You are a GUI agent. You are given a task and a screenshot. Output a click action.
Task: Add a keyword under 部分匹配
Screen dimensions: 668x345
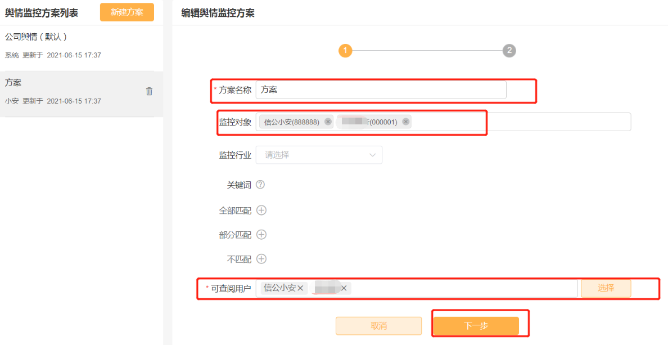pos(261,235)
